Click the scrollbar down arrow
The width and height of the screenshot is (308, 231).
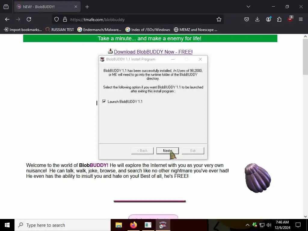click(x=305, y=217)
